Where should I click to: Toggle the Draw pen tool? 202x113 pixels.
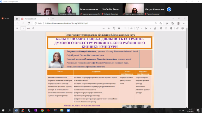(138, 28)
